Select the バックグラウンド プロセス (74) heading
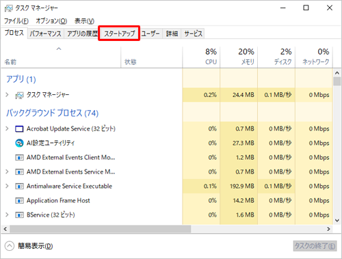Image resolution: width=342 pixels, height=259 pixels. [x=53, y=113]
